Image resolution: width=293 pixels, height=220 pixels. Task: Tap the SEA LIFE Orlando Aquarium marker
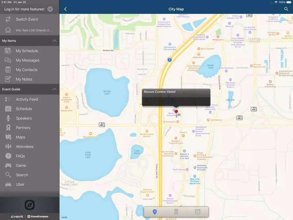tap(195, 176)
